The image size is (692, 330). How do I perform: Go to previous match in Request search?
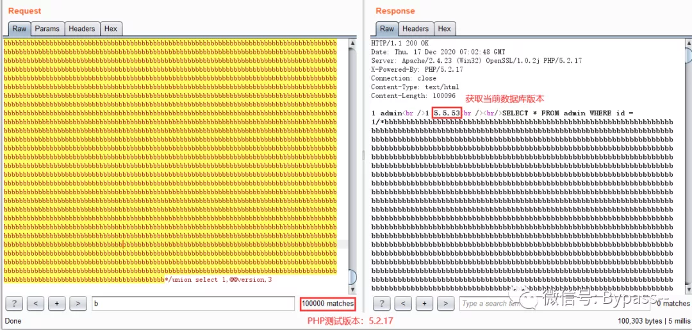click(x=35, y=304)
